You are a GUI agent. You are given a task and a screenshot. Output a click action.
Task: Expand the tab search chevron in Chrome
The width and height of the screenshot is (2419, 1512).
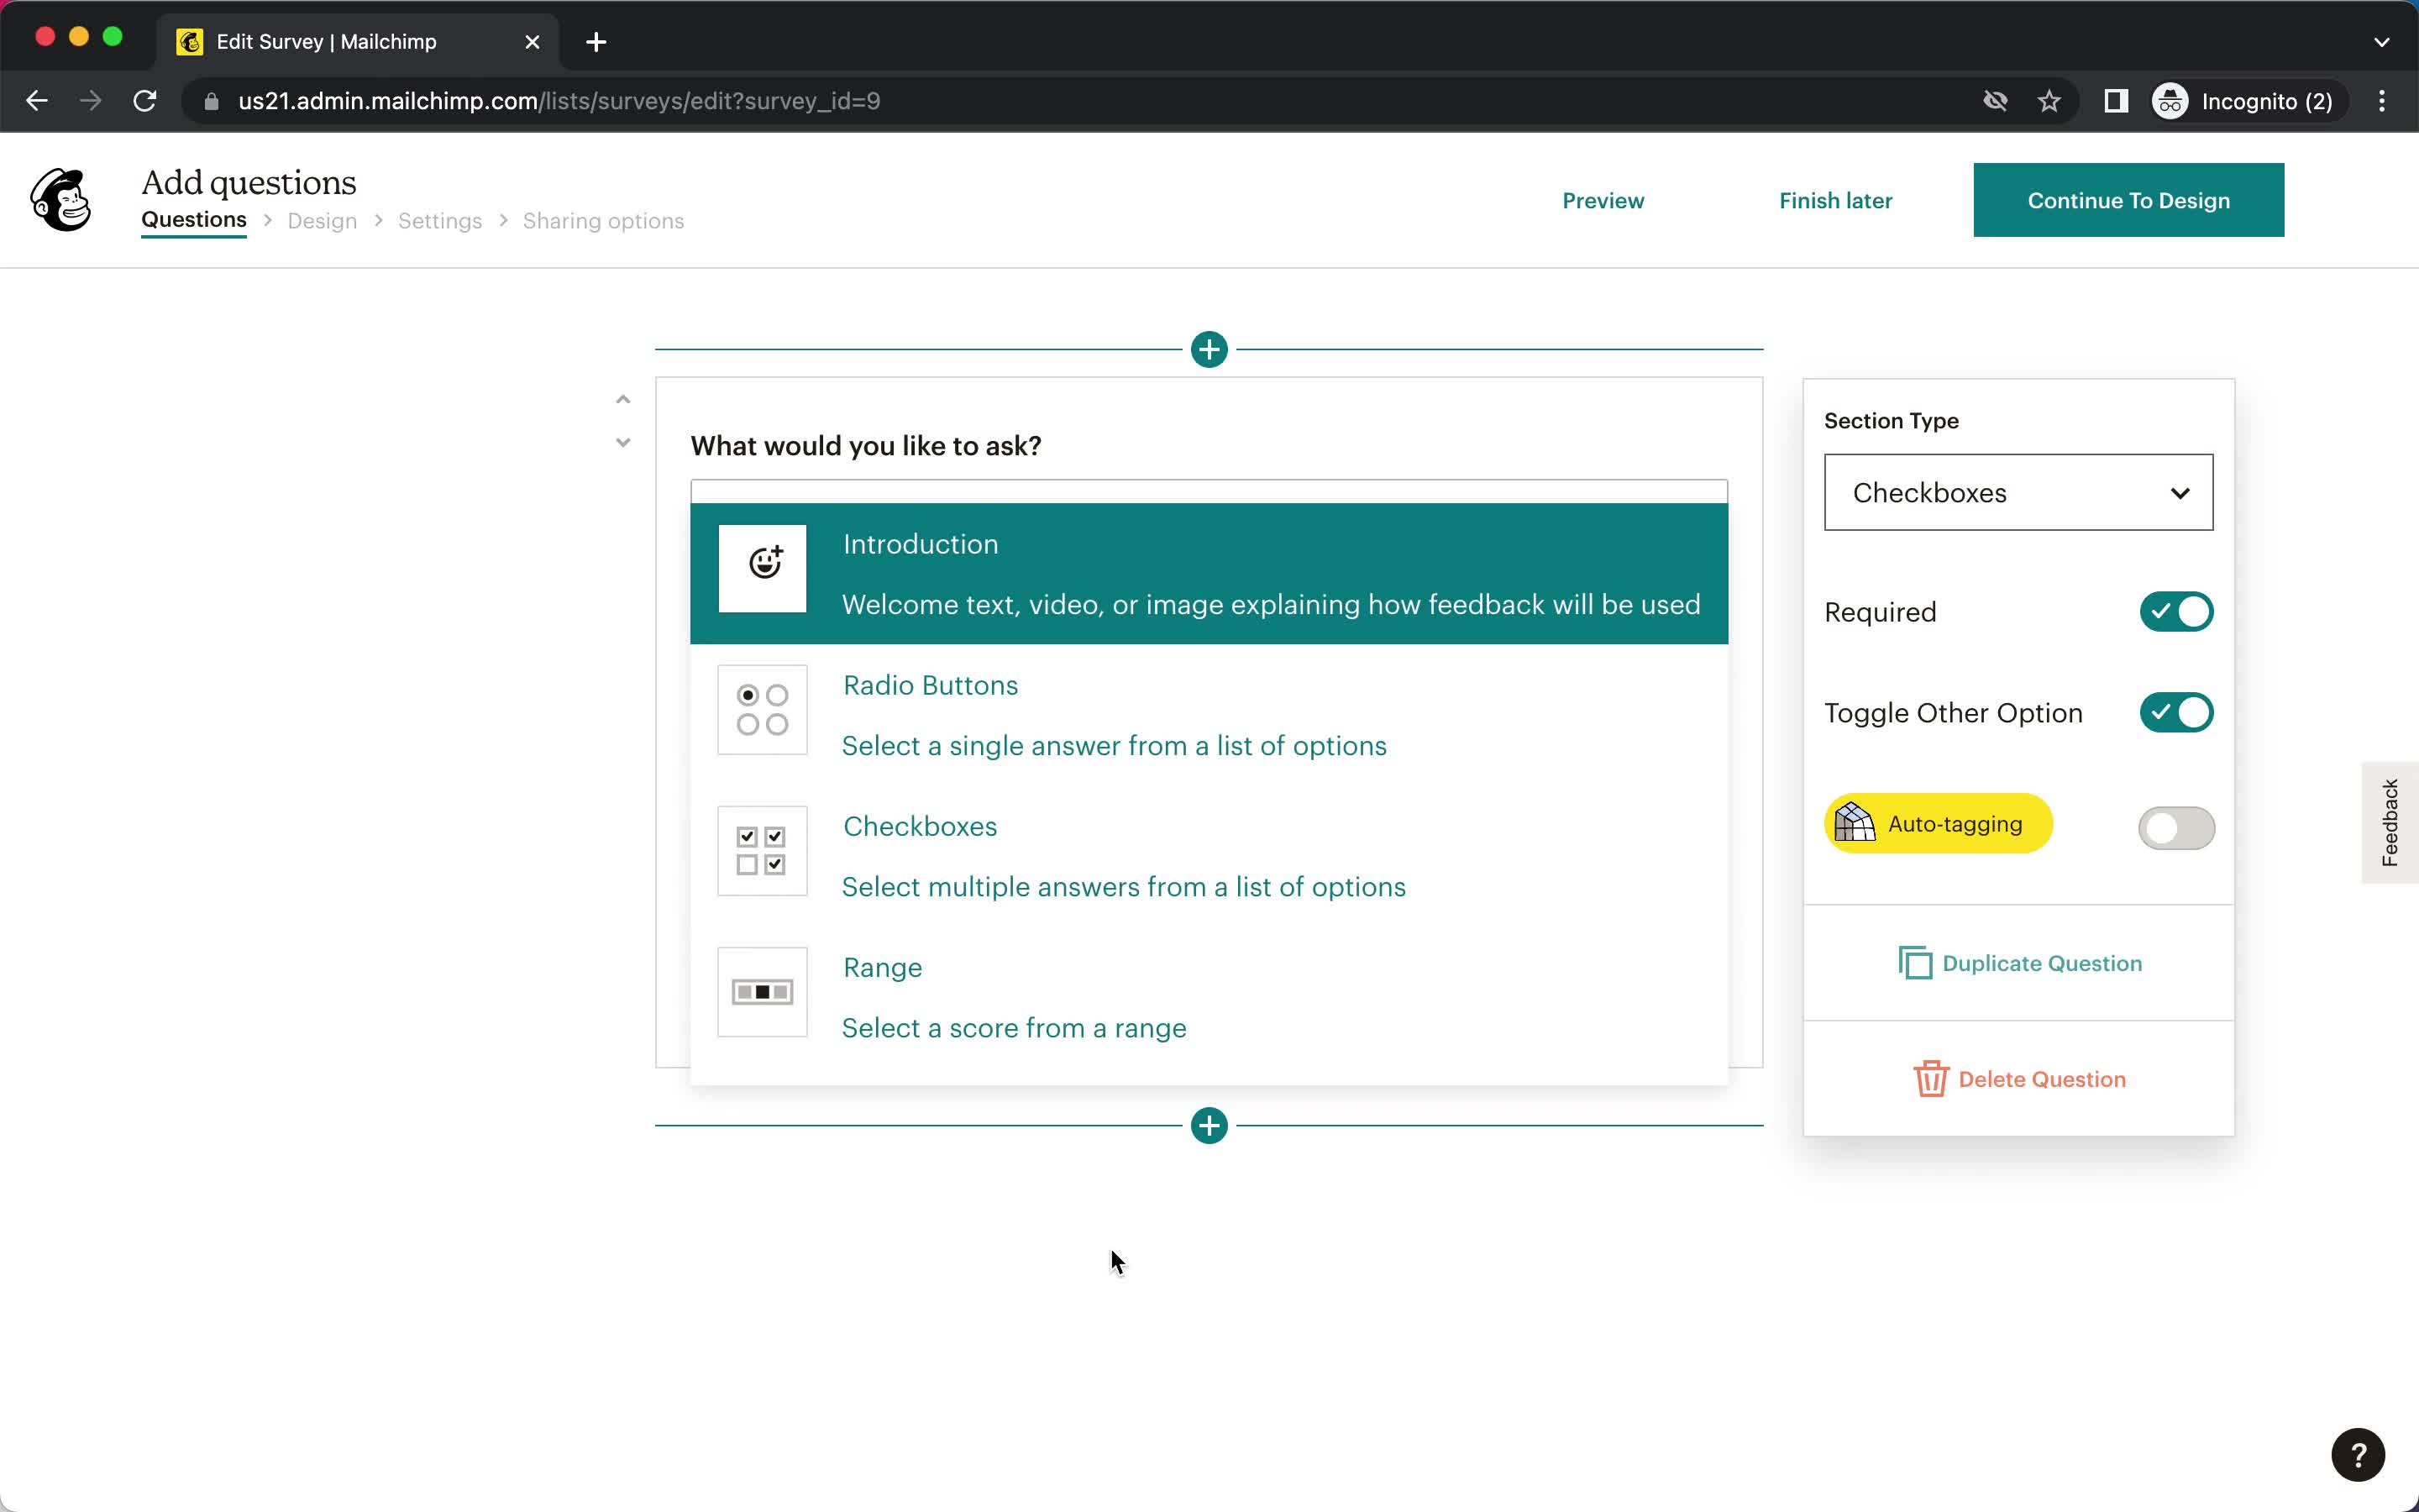(2382, 42)
